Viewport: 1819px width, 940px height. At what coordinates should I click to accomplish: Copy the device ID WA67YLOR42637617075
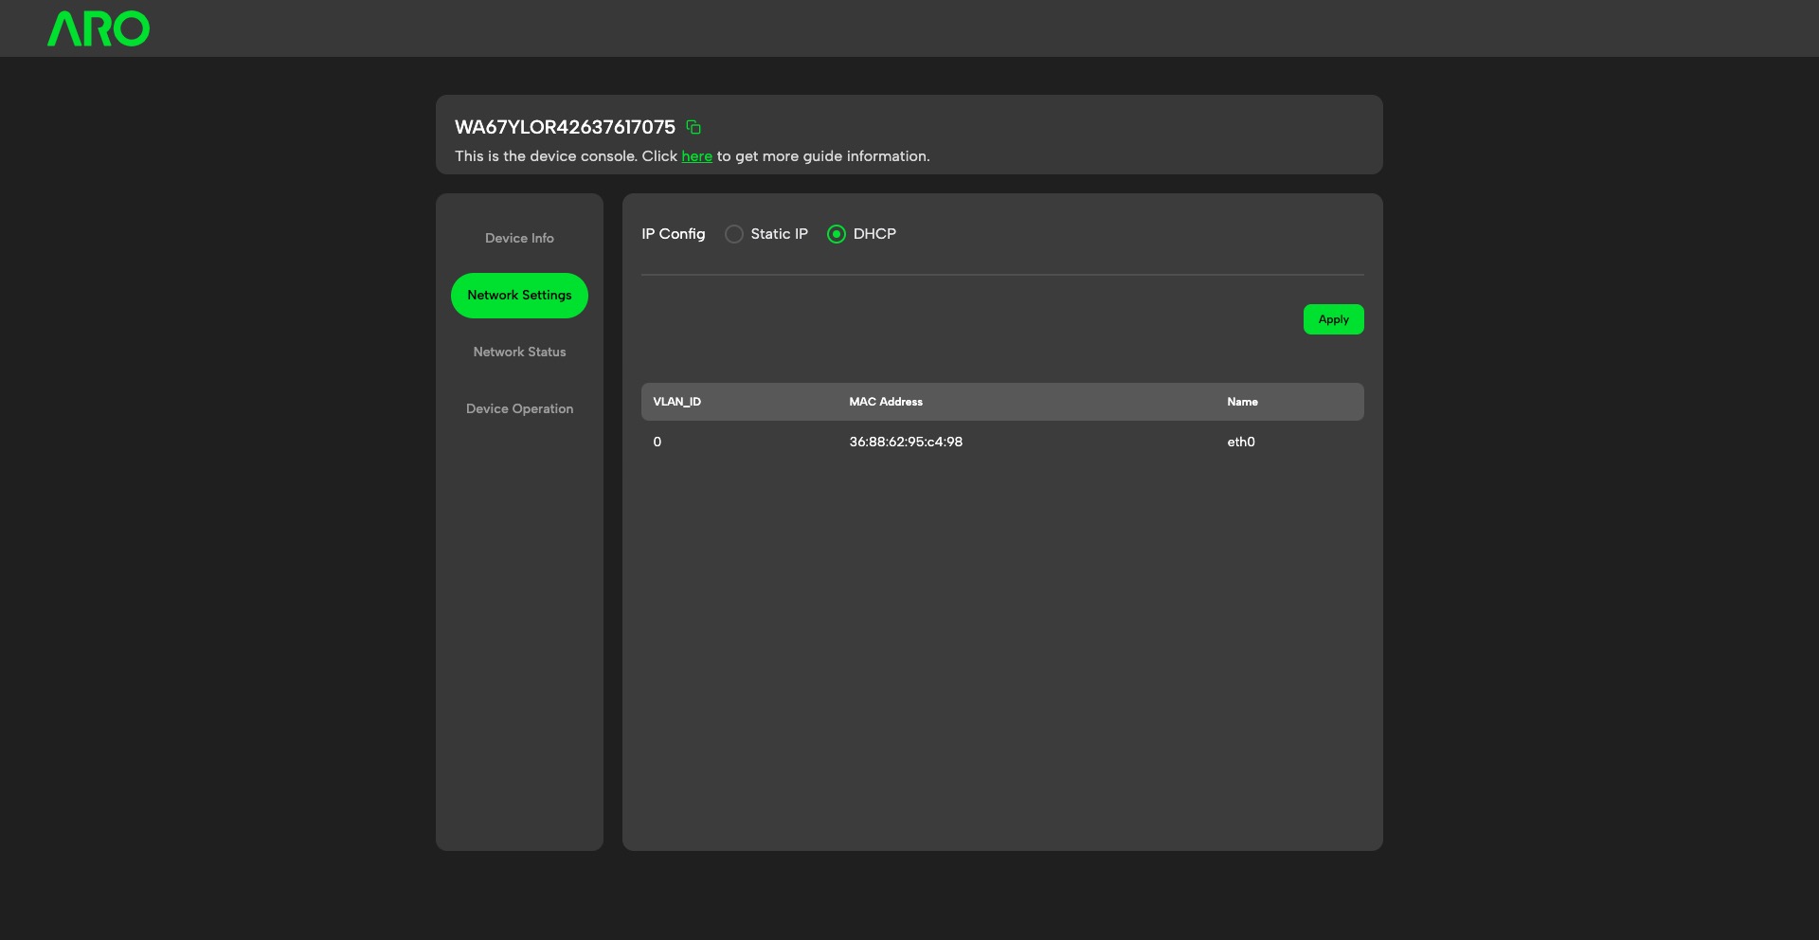tap(693, 127)
